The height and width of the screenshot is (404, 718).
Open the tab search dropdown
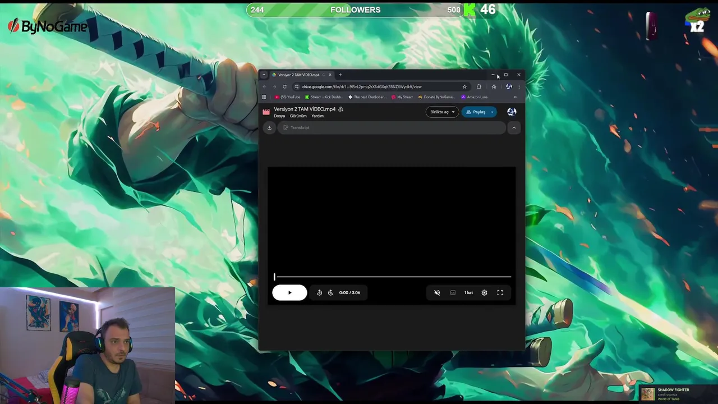click(264, 75)
